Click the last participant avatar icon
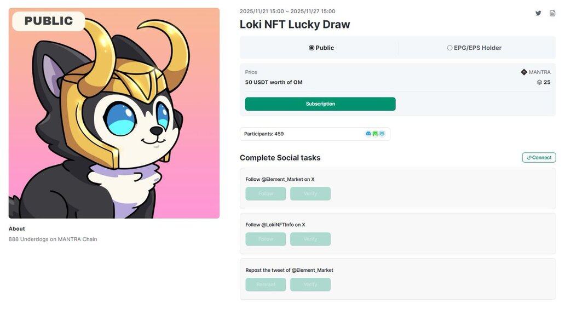 (382, 134)
